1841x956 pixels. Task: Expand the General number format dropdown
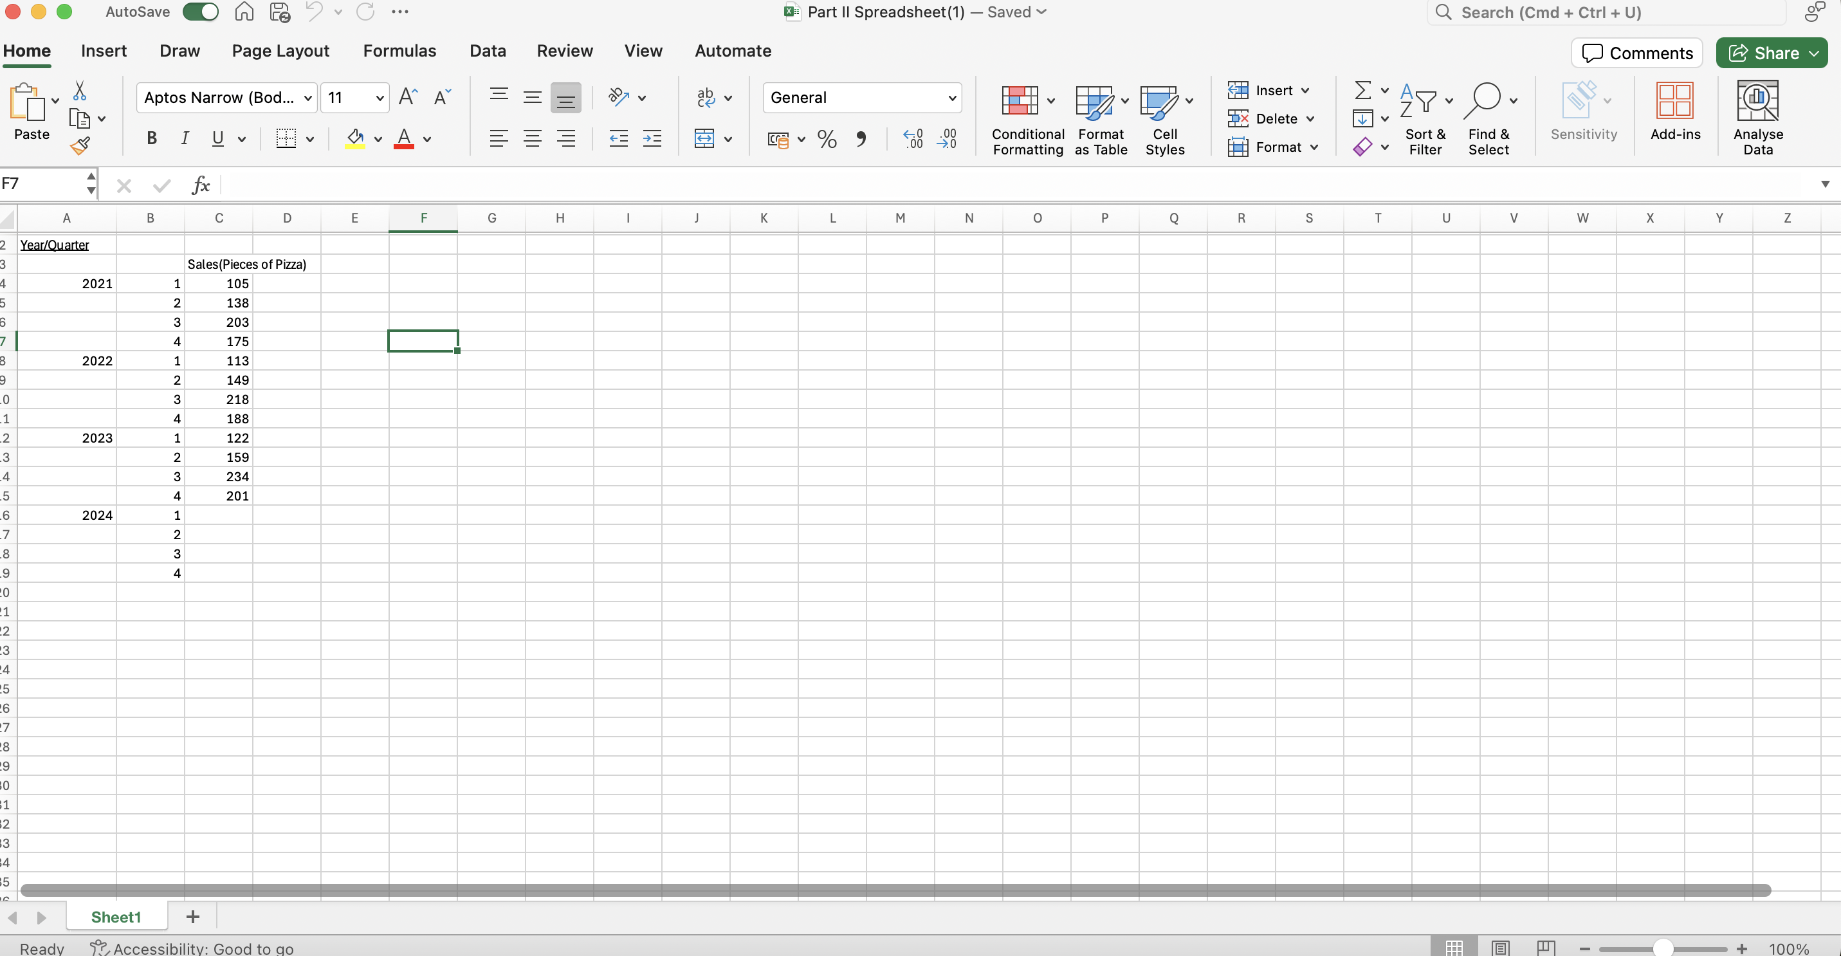(951, 98)
